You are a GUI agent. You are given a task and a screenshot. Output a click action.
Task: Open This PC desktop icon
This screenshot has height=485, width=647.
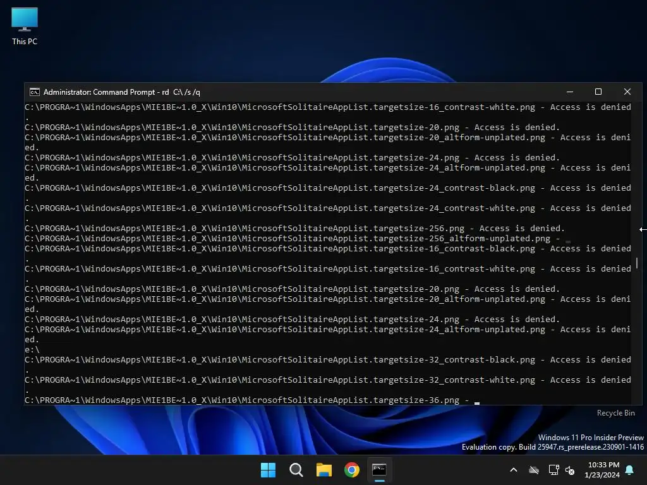click(25, 26)
